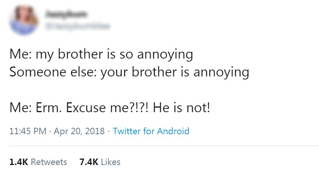Click the first 'Me:' in the tweet

20,54
